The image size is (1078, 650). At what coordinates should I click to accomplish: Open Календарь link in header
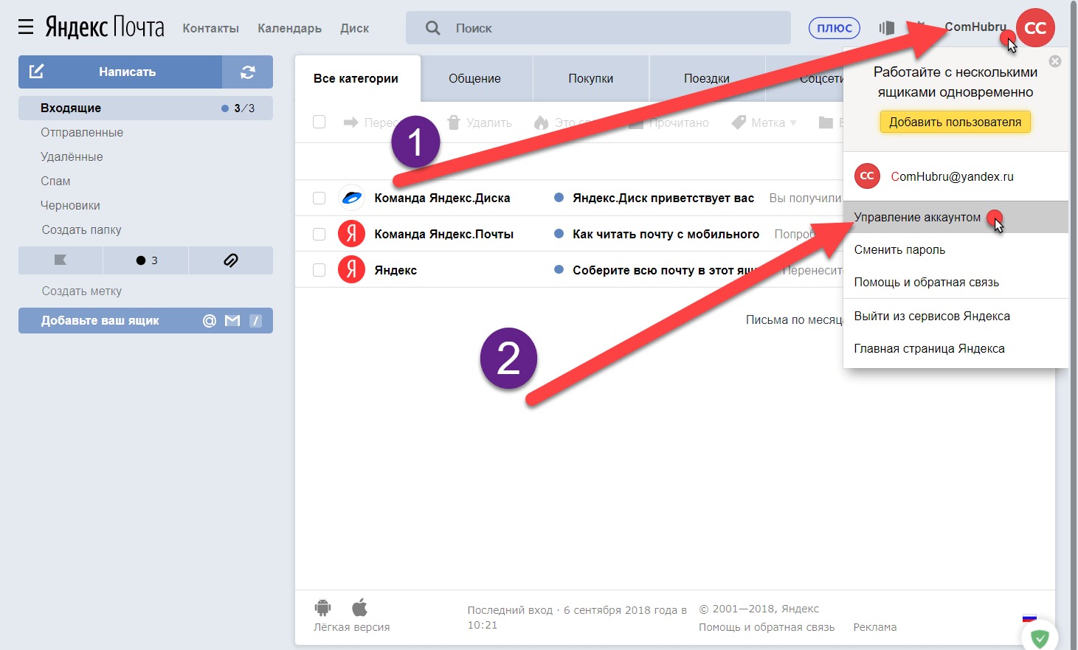click(289, 28)
